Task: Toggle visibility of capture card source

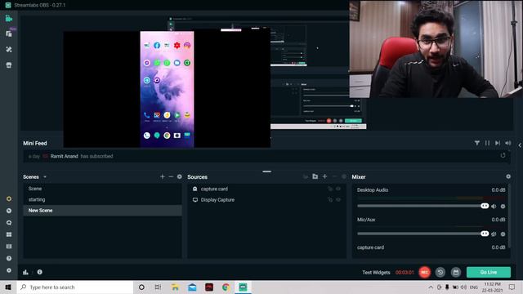Action: (338, 189)
